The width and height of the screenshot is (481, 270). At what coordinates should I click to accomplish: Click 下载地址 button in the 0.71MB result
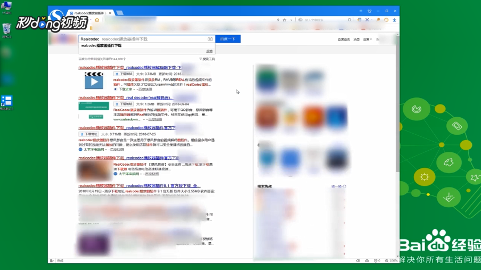click(x=88, y=134)
